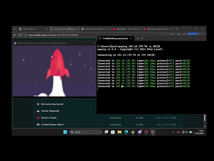
Task: Click the Suche taskbar search box
Action: point(86,132)
